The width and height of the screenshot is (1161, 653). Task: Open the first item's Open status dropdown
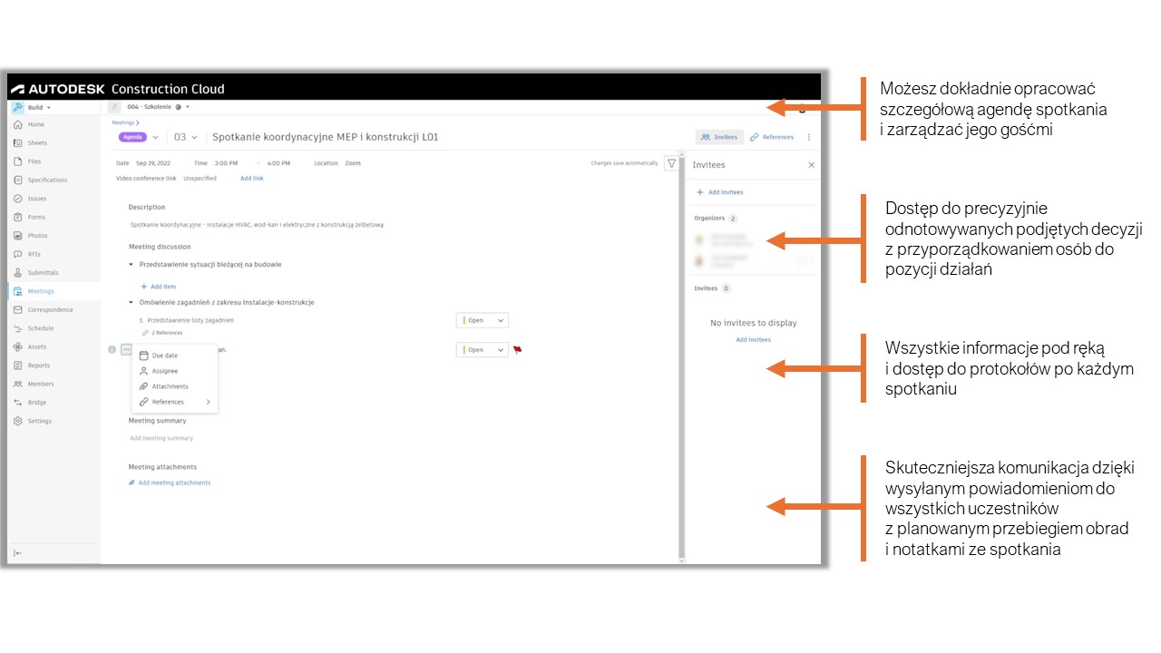[x=482, y=320]
